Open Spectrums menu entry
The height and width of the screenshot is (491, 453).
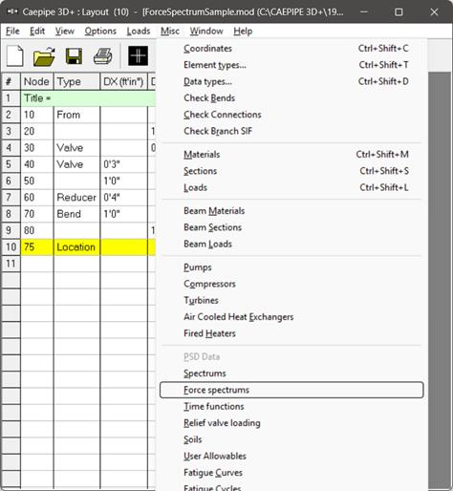point(291,374)
